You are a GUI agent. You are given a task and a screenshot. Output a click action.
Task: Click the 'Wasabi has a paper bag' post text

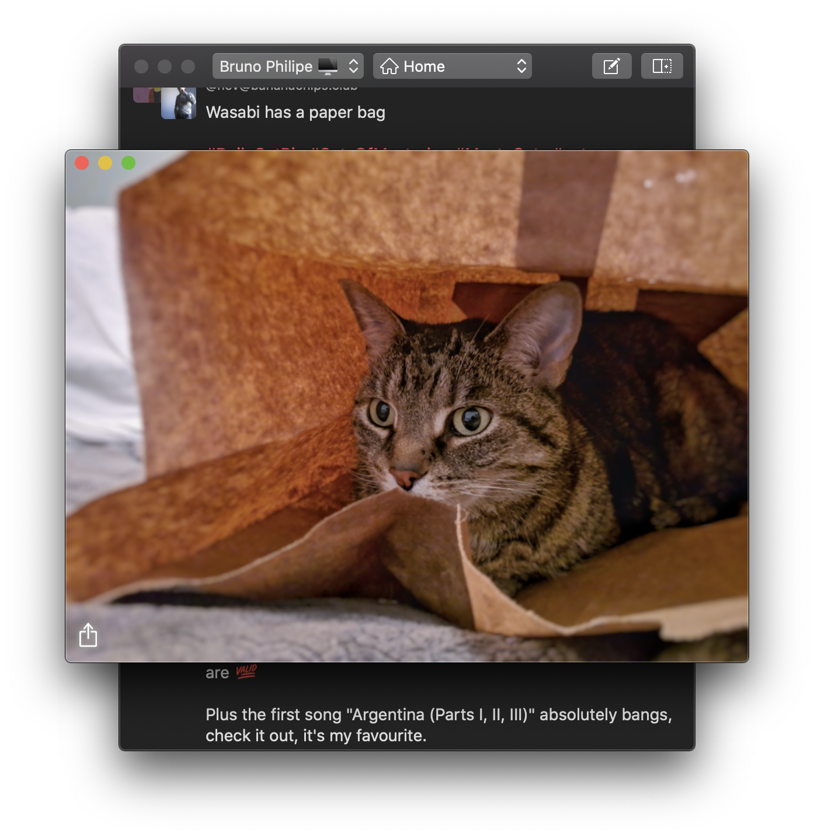coord(295,112)
